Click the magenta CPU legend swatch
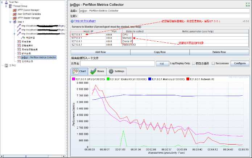The height and width of the screenshot is (158, 252). point(74,79)
